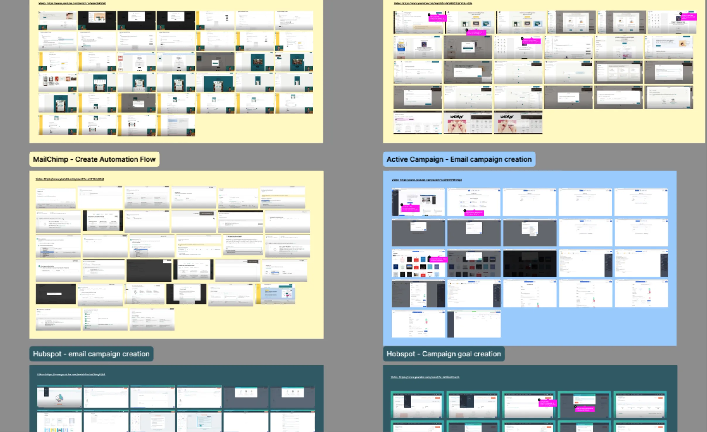The image size is (707, 432).
Task: Open the video link in the Active Campaign section
Action: pos(427,180)
